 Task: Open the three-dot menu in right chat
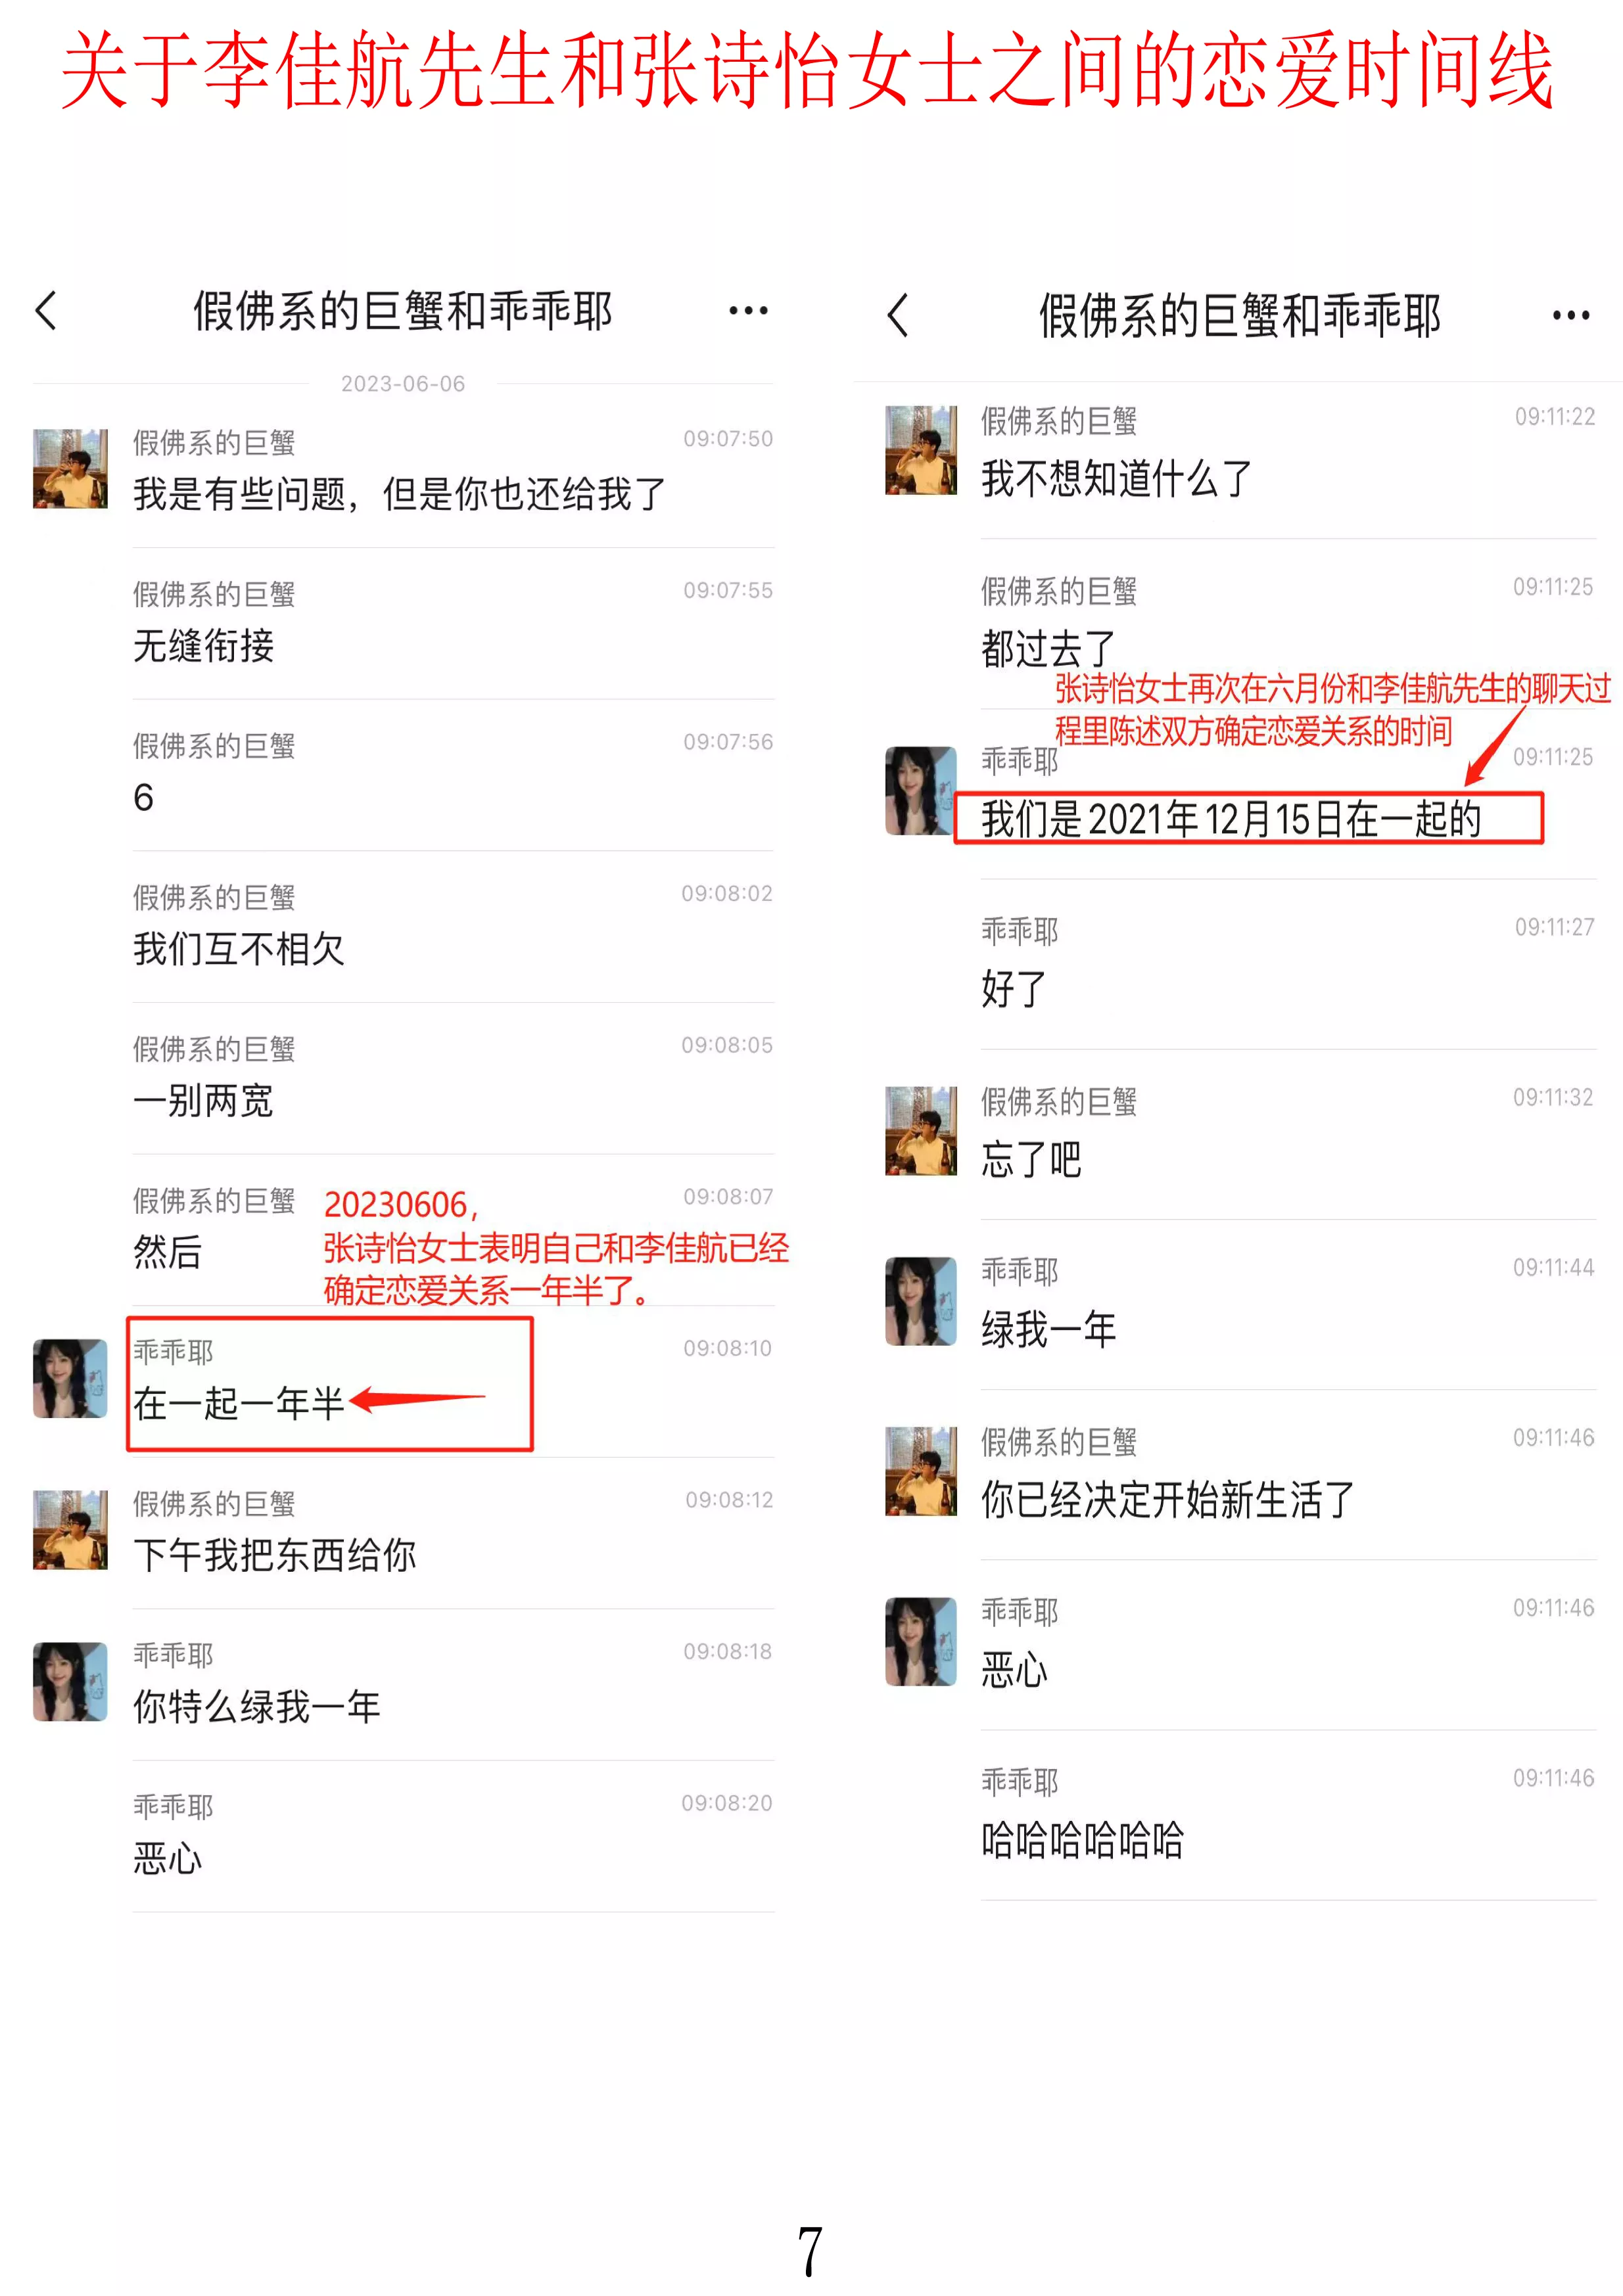tap(1571, 315)
